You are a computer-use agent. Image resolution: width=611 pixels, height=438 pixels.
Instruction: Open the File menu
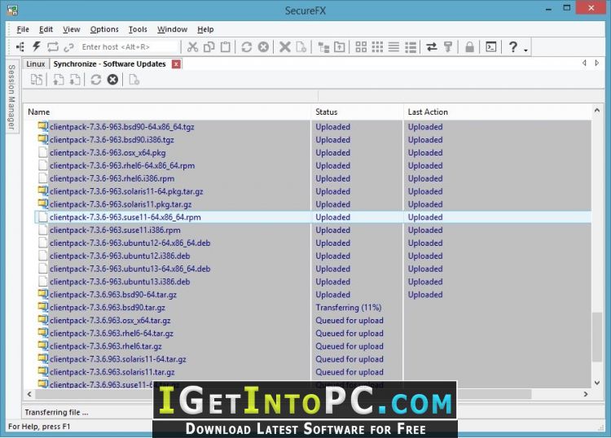point(23,29)
